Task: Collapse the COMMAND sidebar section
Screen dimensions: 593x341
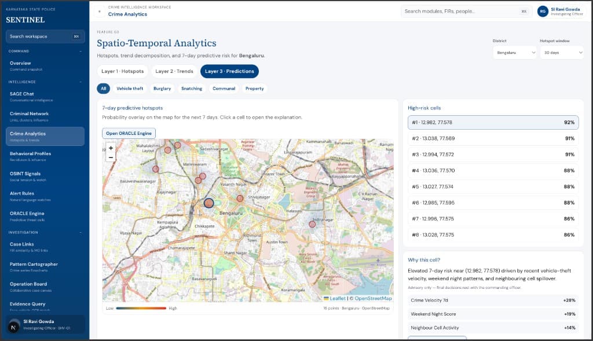Action: 80,51
